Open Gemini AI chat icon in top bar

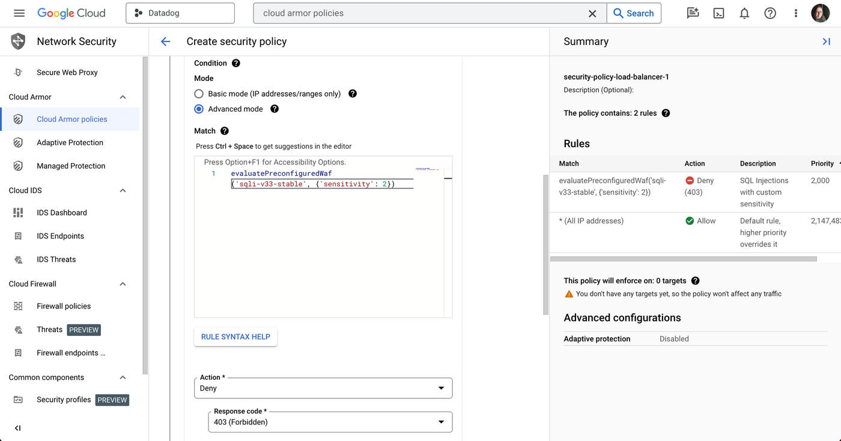(x=693, y=13)
